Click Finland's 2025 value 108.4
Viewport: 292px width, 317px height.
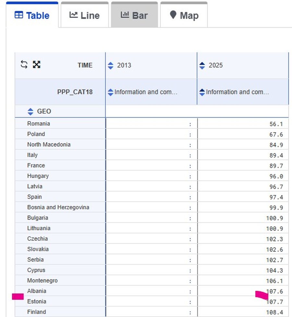pos(274,312)
